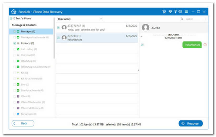
Task: Uncheck the Contacts (5) checkbox
Action: pyautogui.click(x=14, y=43)
